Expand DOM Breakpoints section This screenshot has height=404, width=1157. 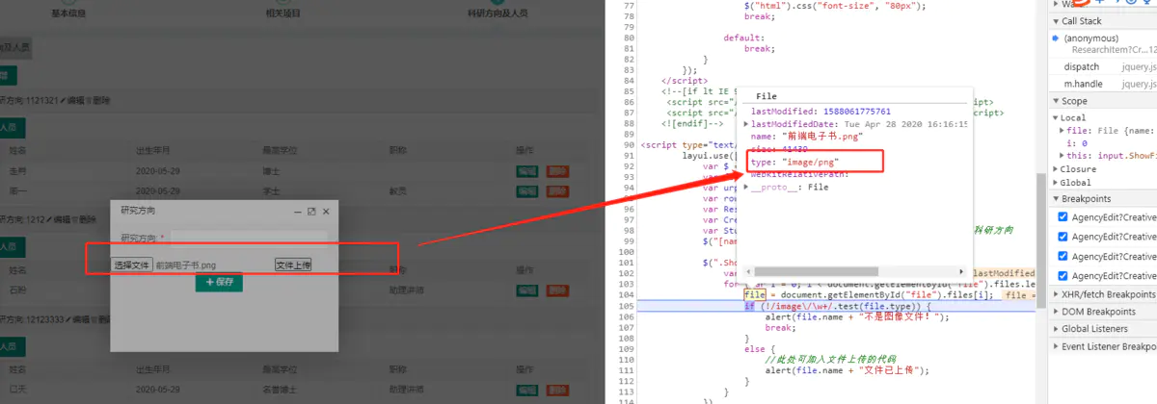click(1056, 312)
